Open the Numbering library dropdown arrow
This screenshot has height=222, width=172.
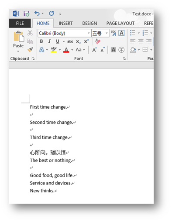tap(151, 33)
